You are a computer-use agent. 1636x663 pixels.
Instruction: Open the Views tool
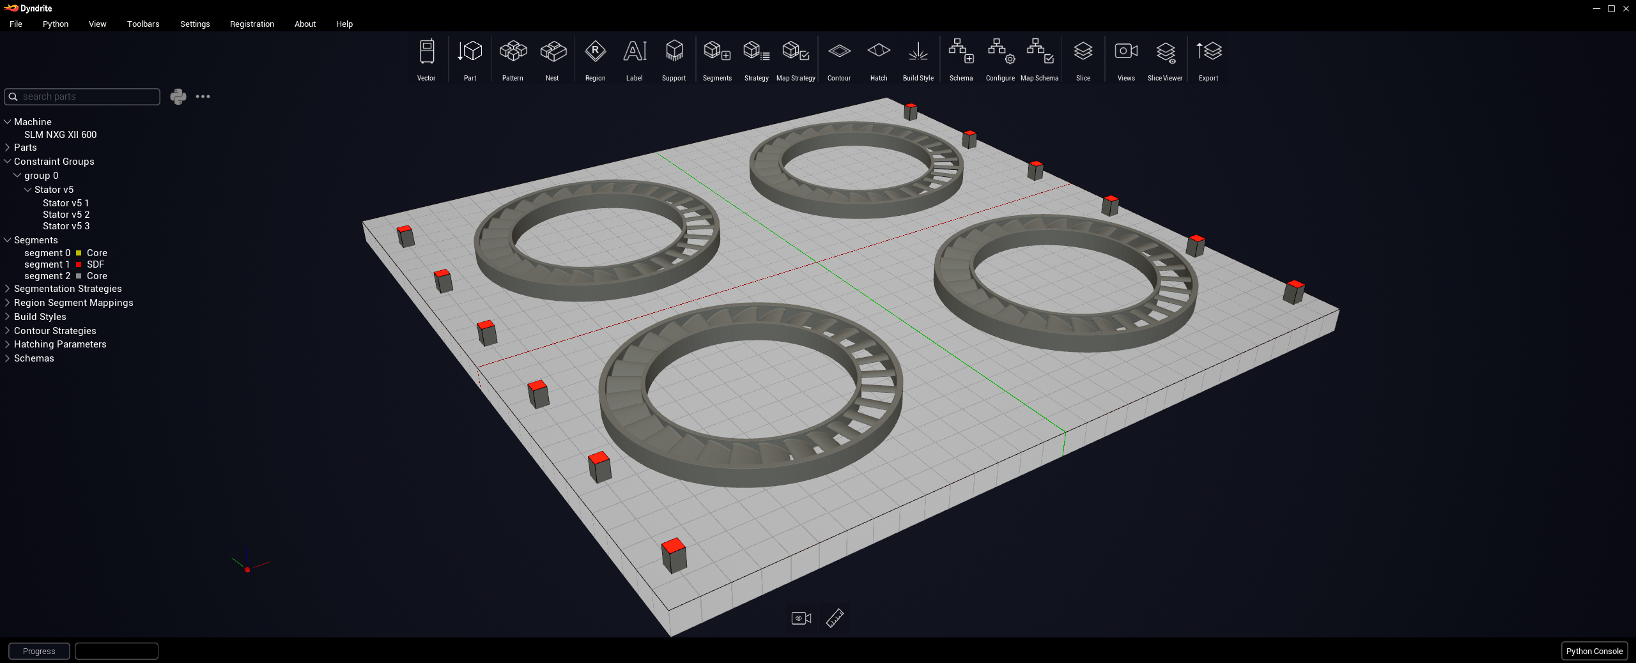(x=1126, y=59)
